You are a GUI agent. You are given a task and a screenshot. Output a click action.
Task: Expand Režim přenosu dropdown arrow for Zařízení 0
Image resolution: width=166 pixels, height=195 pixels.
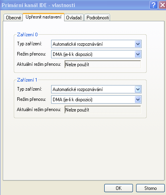coord(138,54)
